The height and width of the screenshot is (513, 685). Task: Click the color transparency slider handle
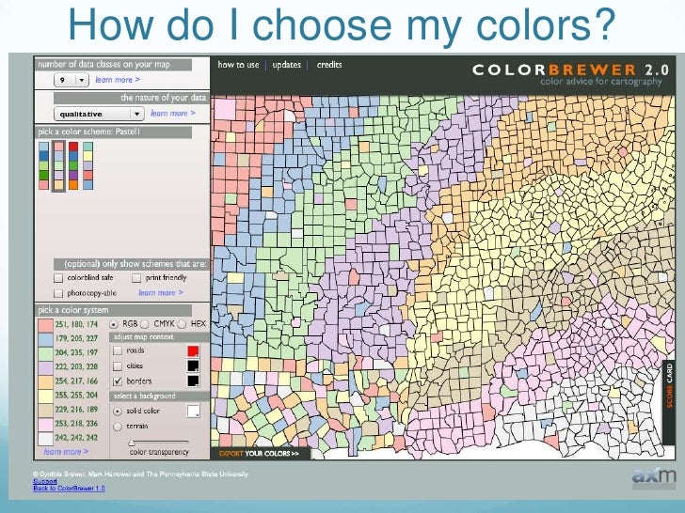132,443
